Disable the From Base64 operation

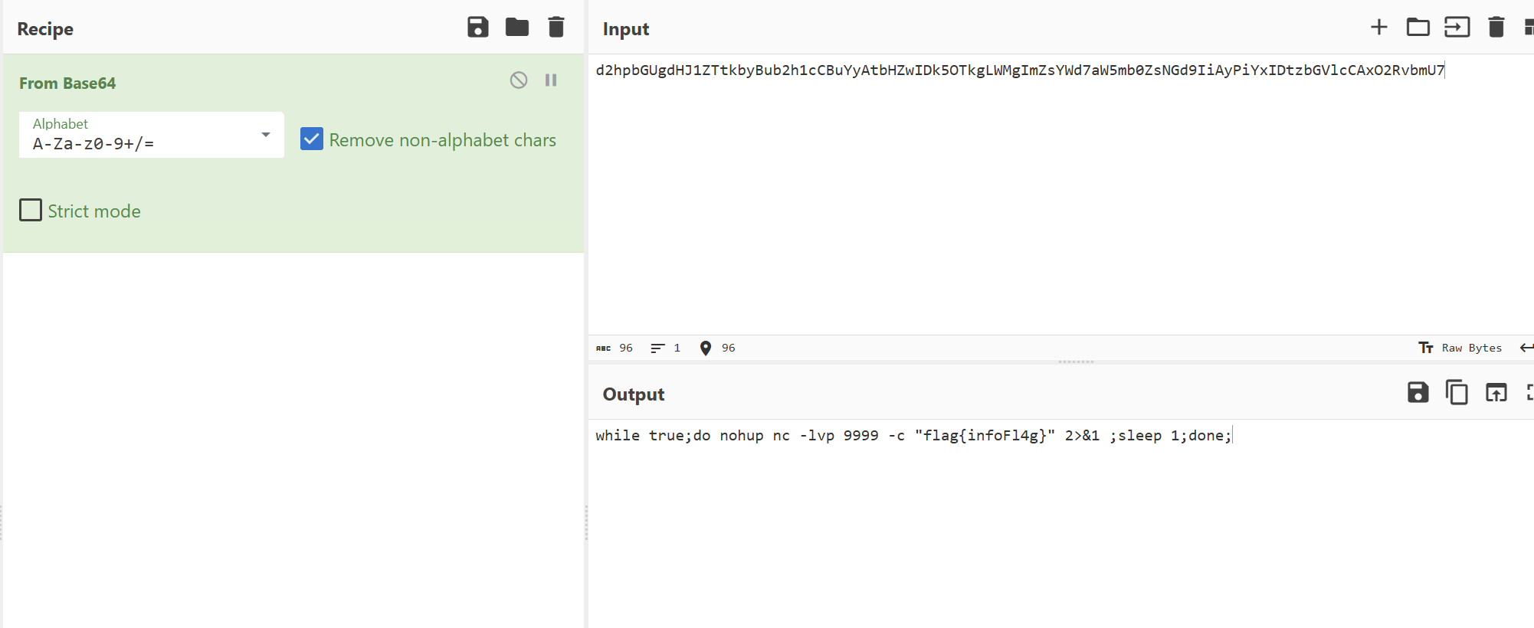click(519, 80)
